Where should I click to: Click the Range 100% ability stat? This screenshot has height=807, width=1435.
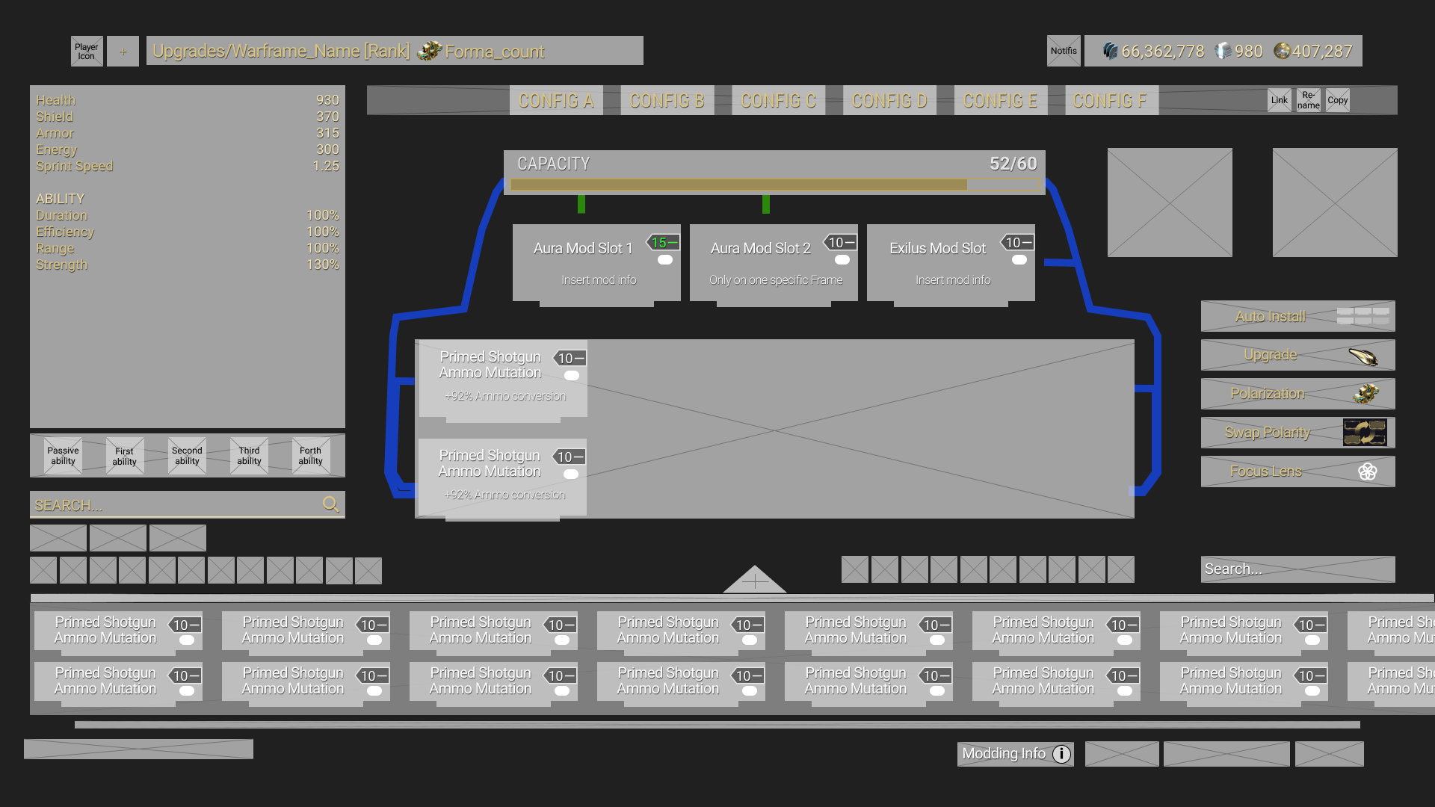coord(188,248)
